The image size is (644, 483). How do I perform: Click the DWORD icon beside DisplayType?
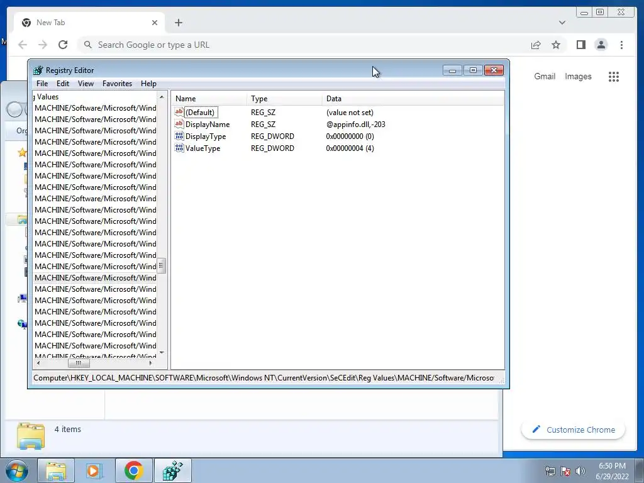coord(179,136)
